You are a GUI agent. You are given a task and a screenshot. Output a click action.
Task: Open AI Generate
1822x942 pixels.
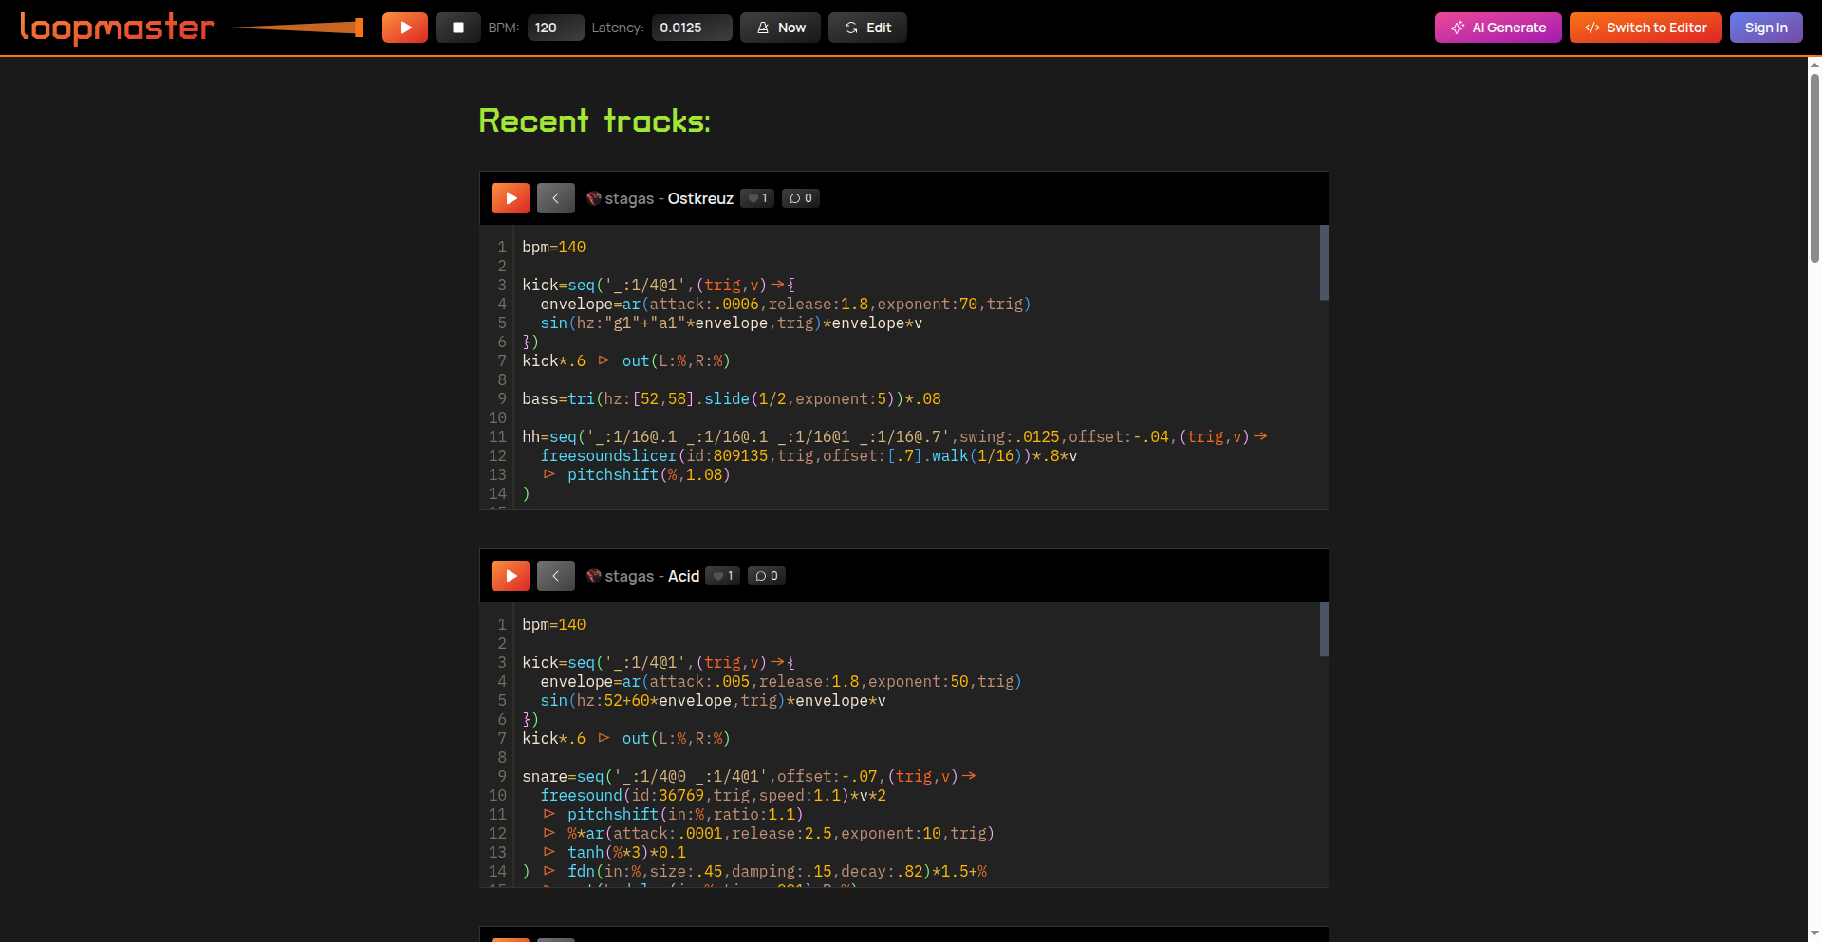coord(1498,28)
